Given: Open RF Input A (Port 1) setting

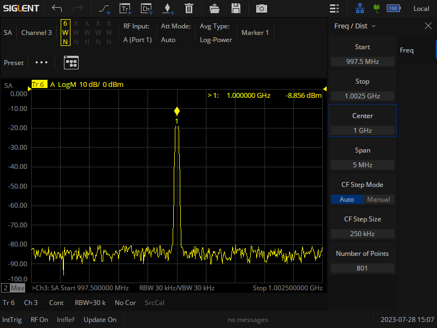Looking at the screenshot, I should 138,33.
